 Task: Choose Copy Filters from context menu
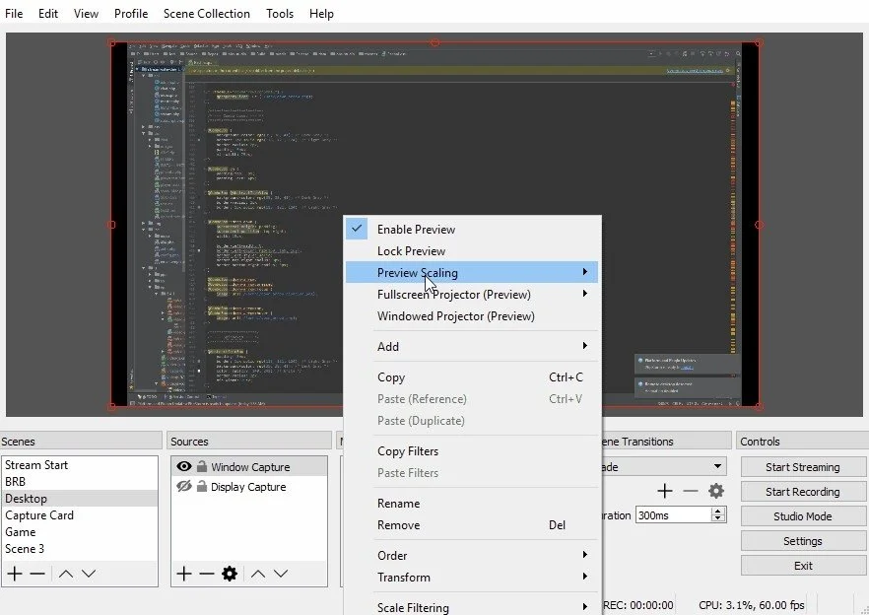(x=408, y=451)
